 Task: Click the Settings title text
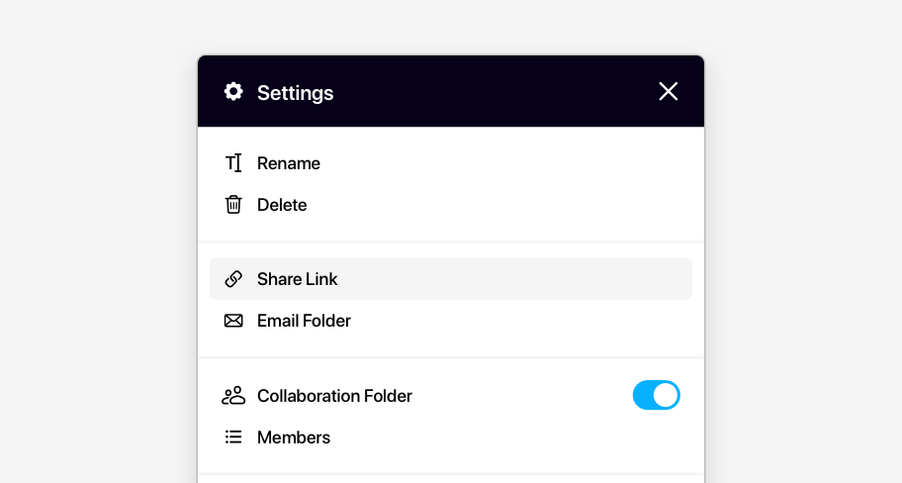click(295, 93)
